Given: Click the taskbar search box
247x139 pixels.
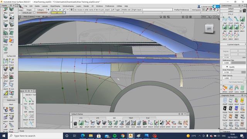Looking at the screenshot, I should pyautogui.click(x=35, y=136).
